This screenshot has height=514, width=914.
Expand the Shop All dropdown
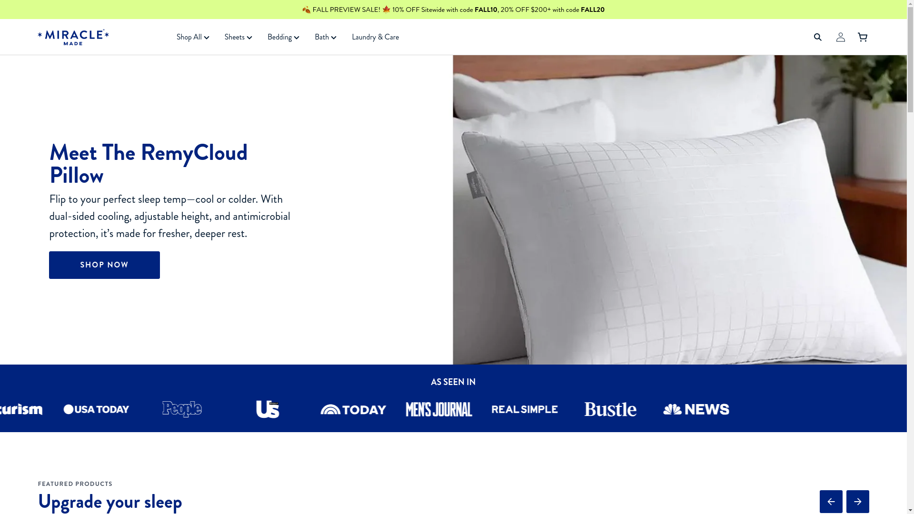coord(192,37)
